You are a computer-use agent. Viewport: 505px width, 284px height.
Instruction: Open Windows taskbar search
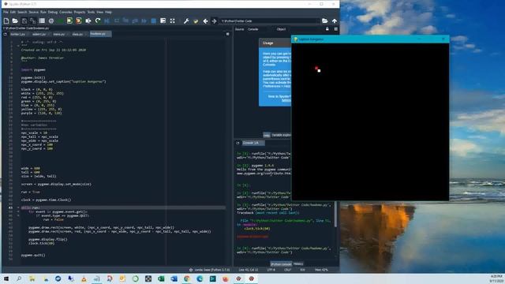click(x=19, y=278)
